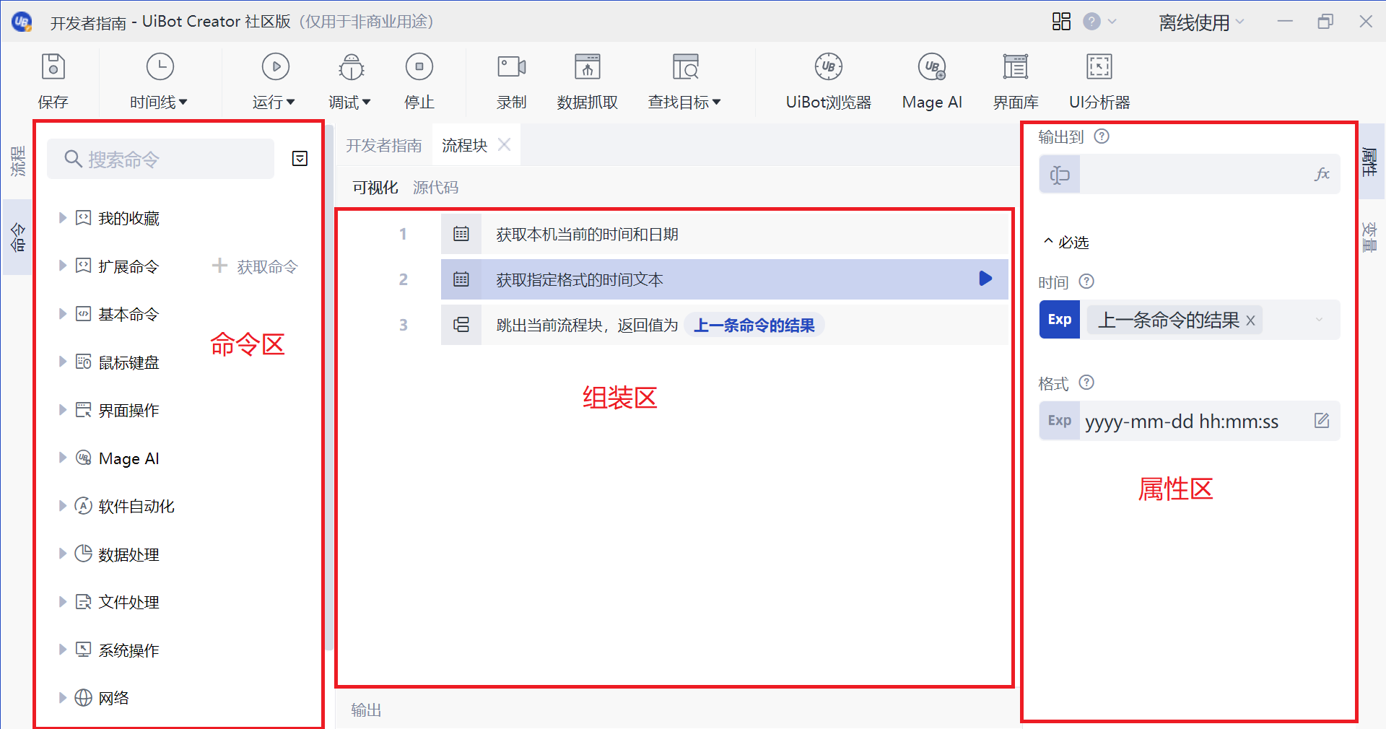1386x729 pixels.
Task: Select step 3 跳出当前流程块
Action: [724, 325]
